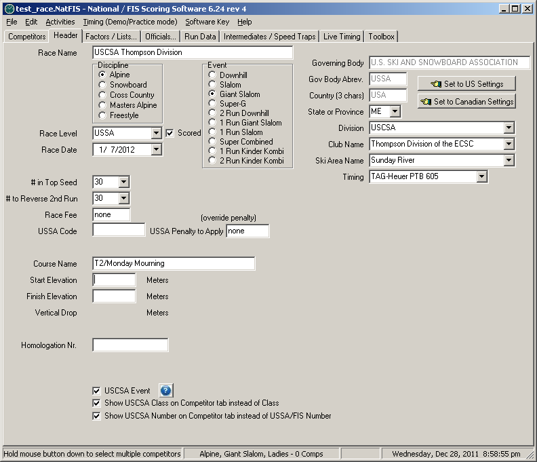The width and height of the screenshot is (537, 462).
Task: Click the Course Name field
Action: click(x=174, y=263)
